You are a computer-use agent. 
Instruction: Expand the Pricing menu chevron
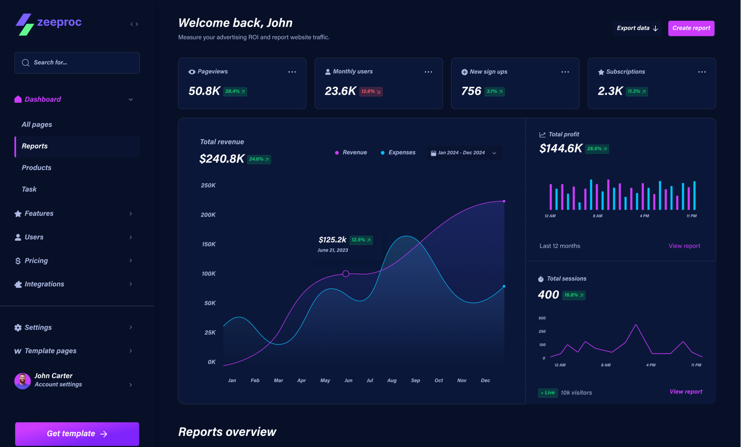pos(131,261)
